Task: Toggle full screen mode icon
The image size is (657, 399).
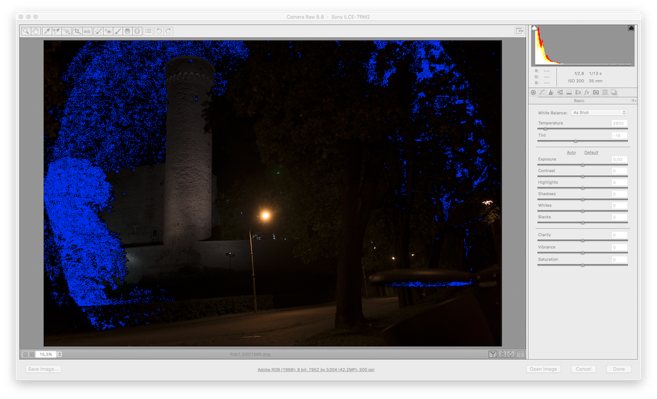Action: click(519, 31)
